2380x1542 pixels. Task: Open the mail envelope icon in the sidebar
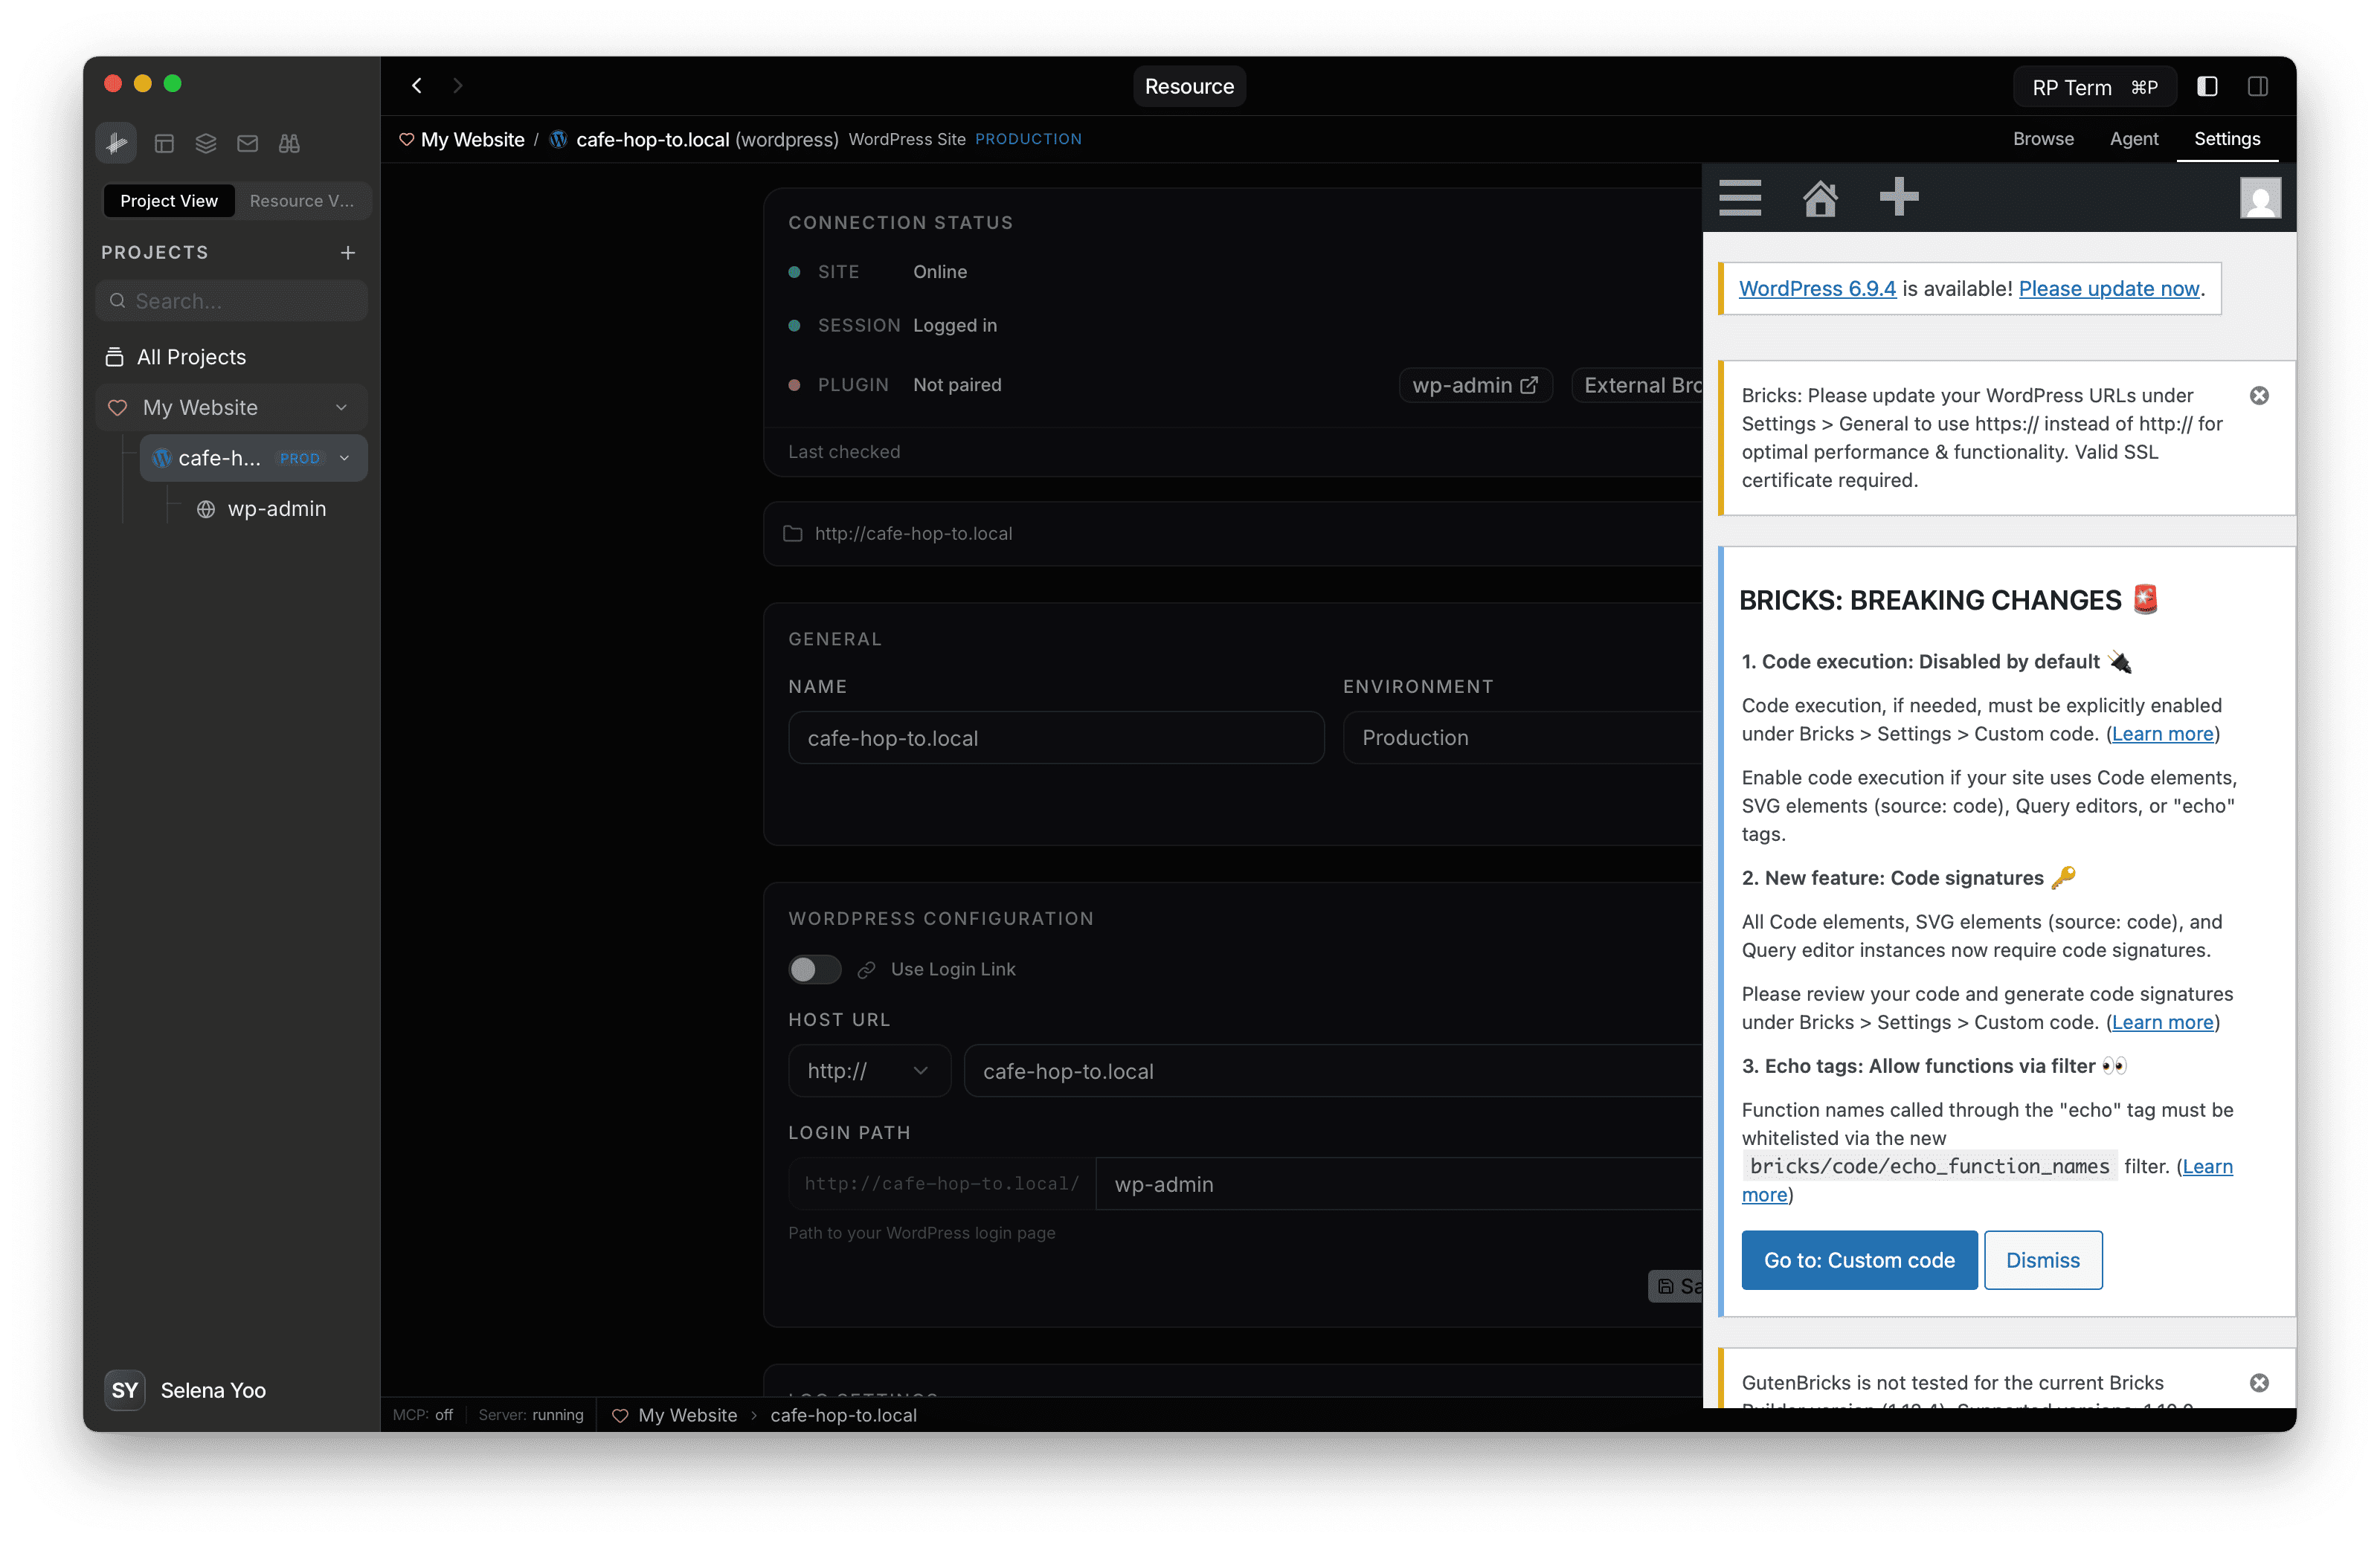[248, 143]
